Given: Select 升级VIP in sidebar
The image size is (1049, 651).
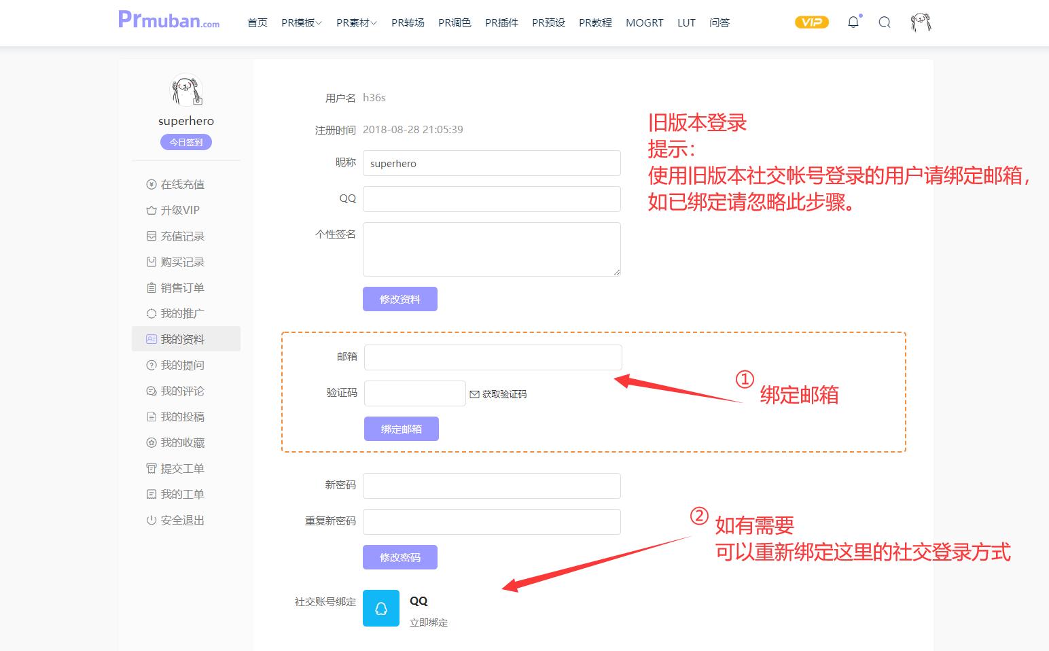Looking at the screenshot, I should click(179, 210).
